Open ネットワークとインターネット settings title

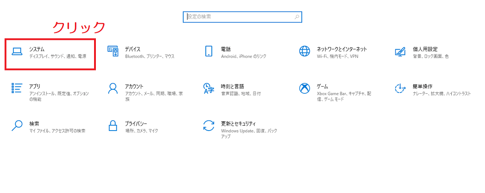coord(342,49)
